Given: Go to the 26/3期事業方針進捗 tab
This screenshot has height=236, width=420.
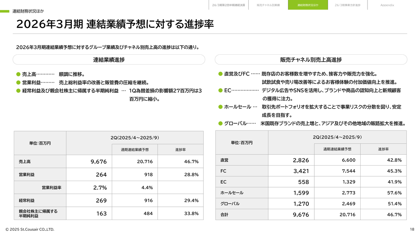Looking at the screenshot, I should click(x=347, y=5).
